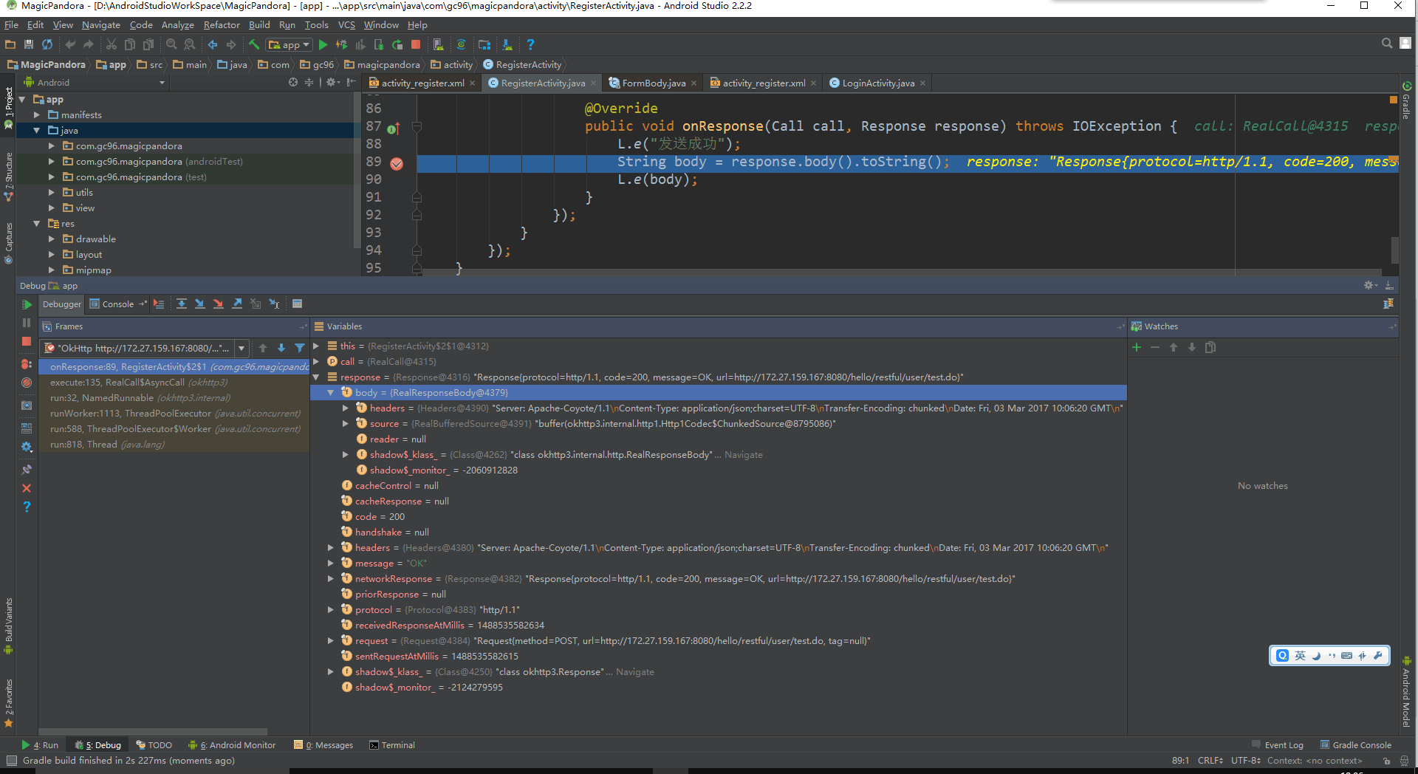Close the RegisterActivity.java tab
Screen dimensions: 1418x774
[593, 83]
